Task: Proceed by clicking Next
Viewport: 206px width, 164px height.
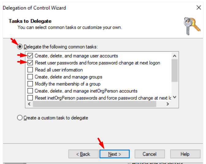Action: 114,154
